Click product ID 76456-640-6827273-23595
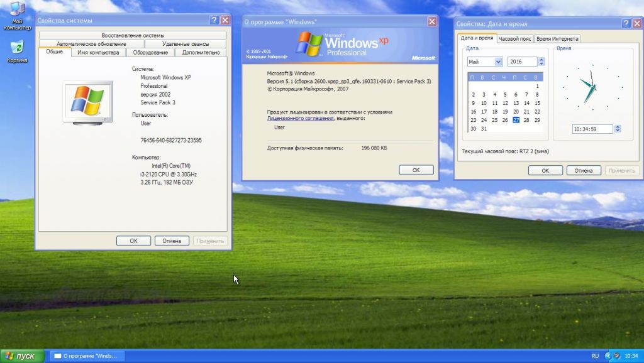Screen dimensions: 644x363 [x=171, y=140]
